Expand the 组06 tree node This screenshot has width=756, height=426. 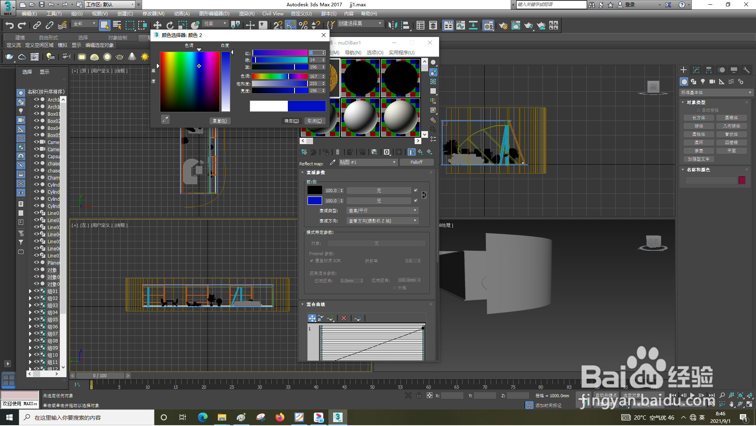click(30, 327)
